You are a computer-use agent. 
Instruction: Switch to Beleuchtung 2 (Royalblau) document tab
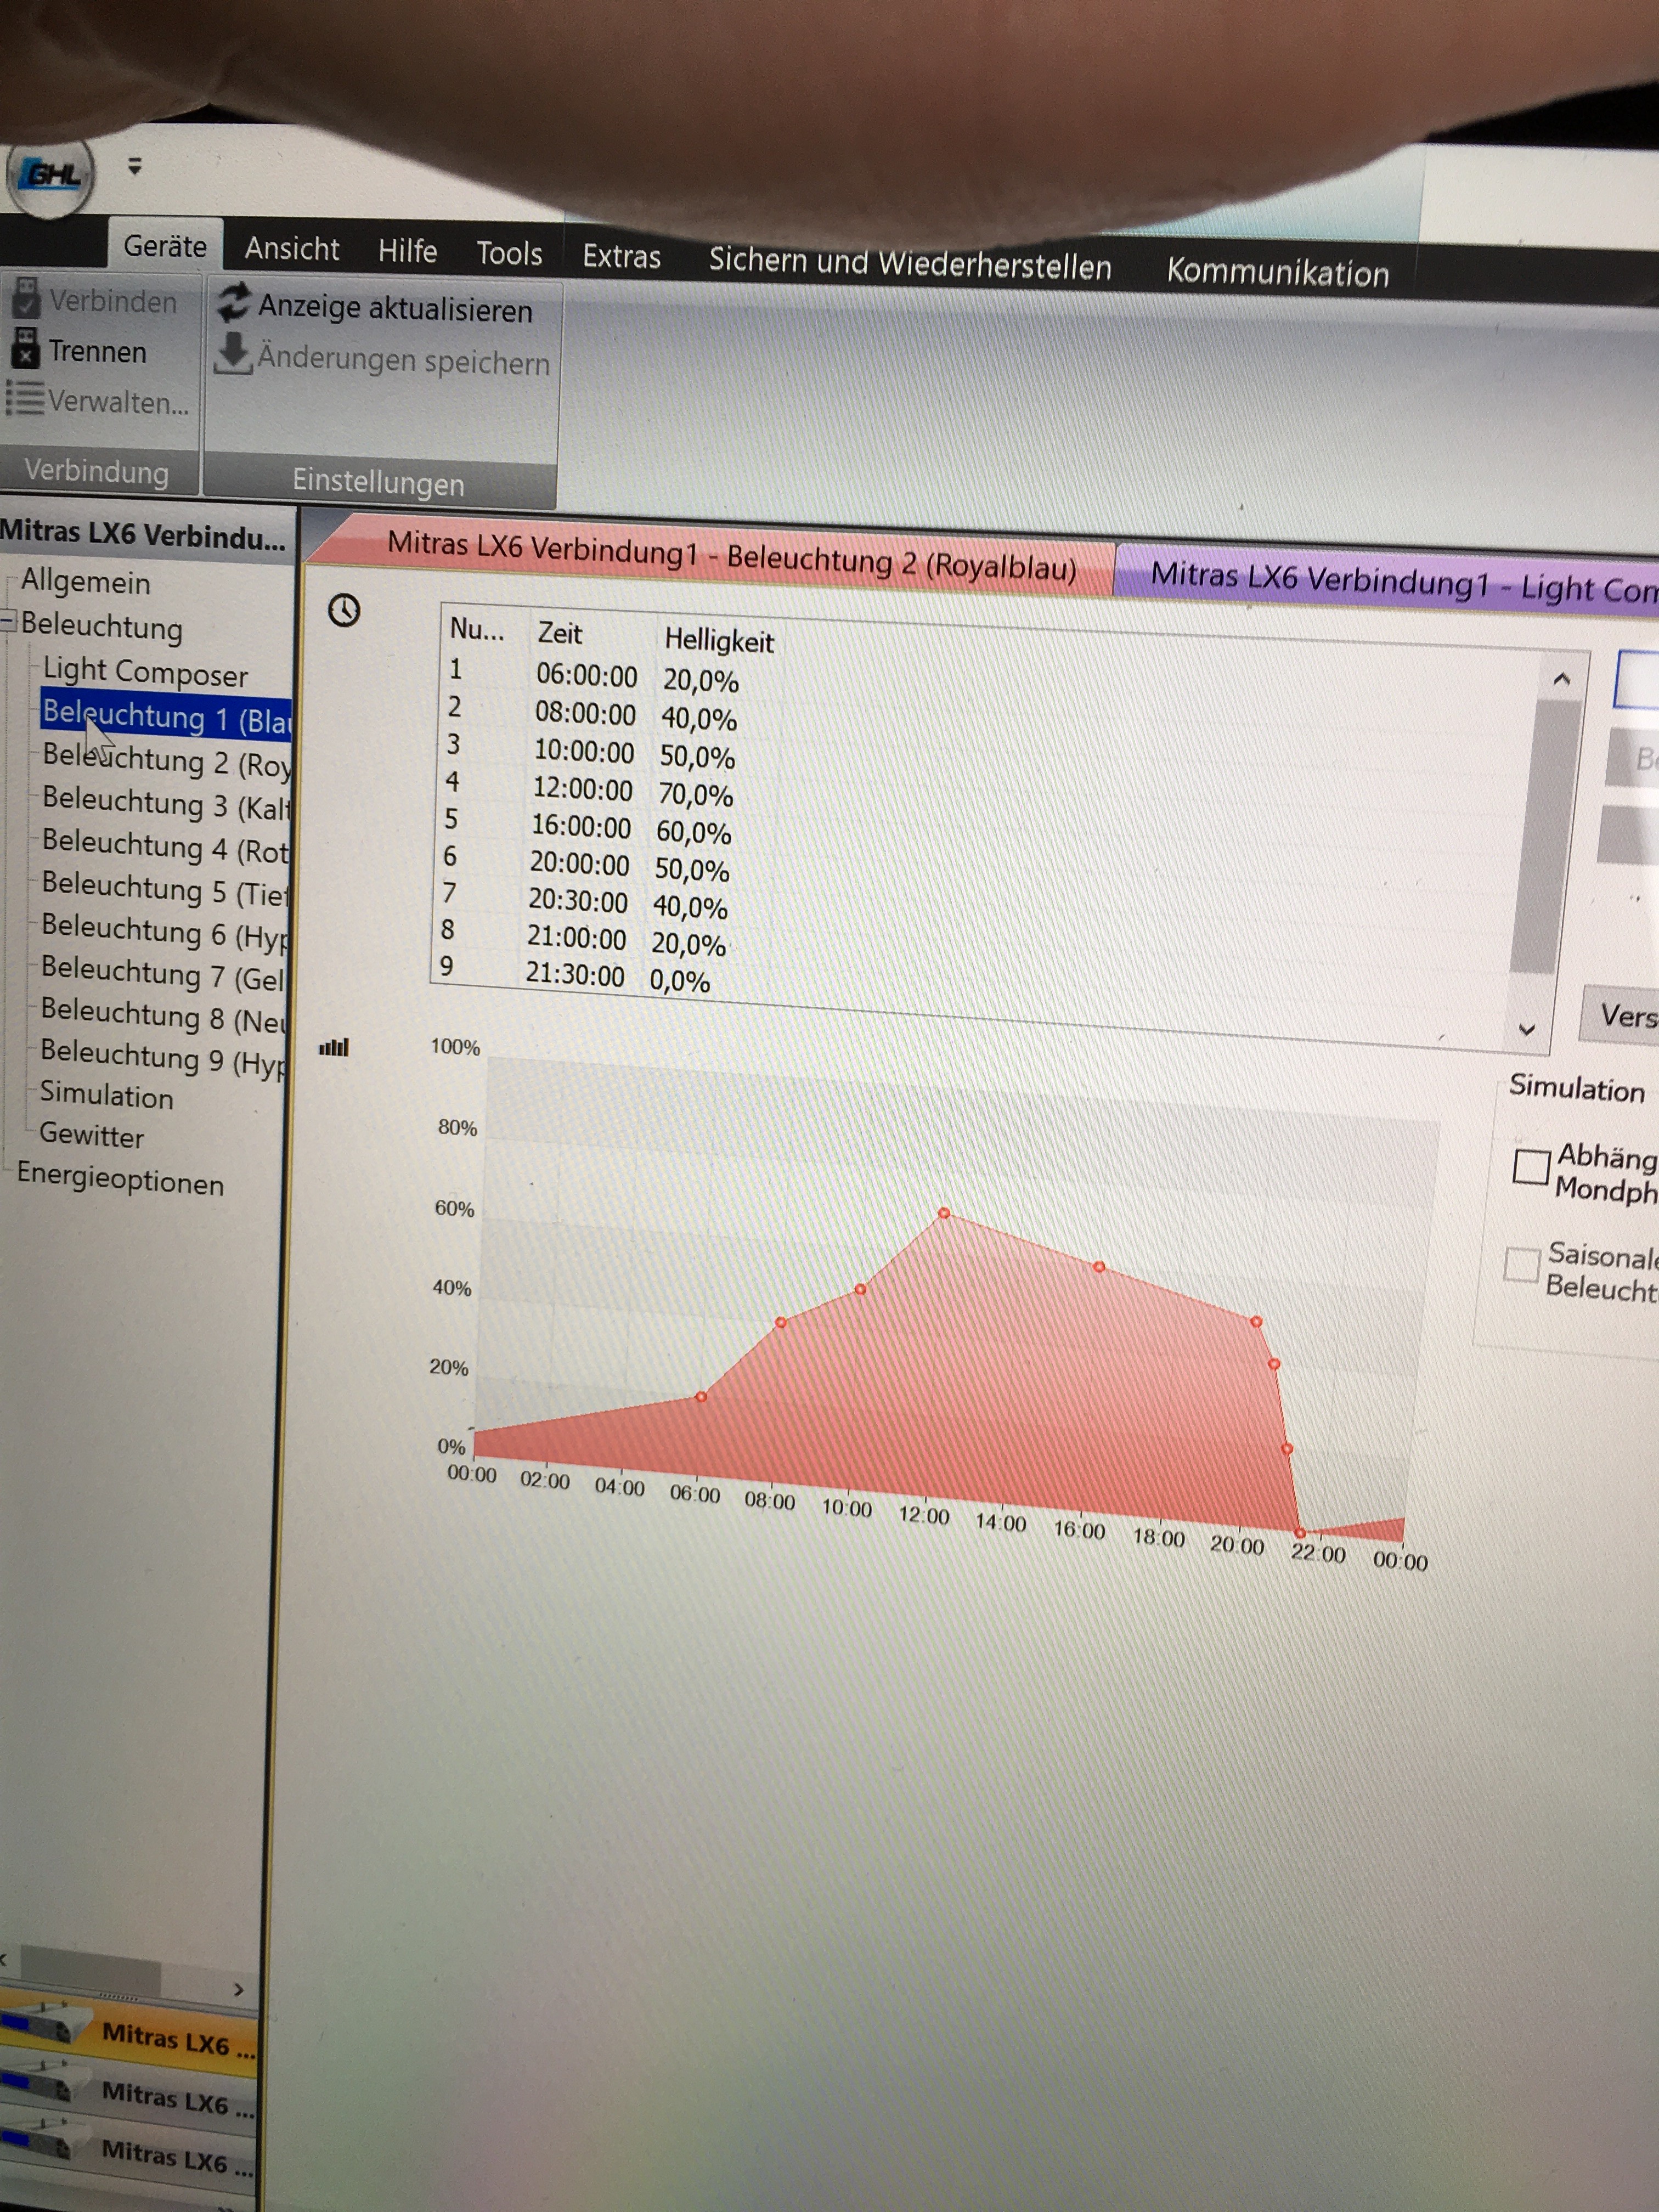click(731, 556)
